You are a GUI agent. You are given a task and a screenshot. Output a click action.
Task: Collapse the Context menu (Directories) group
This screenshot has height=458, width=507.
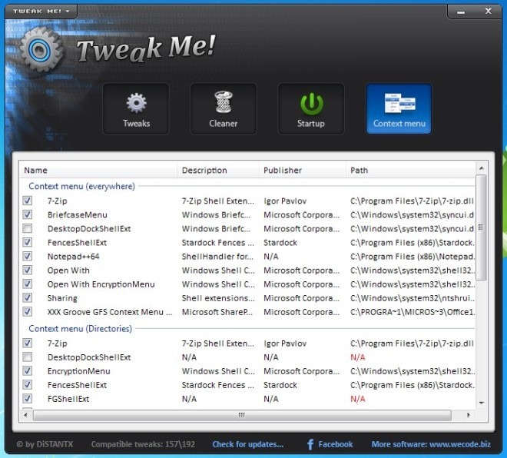80,329
